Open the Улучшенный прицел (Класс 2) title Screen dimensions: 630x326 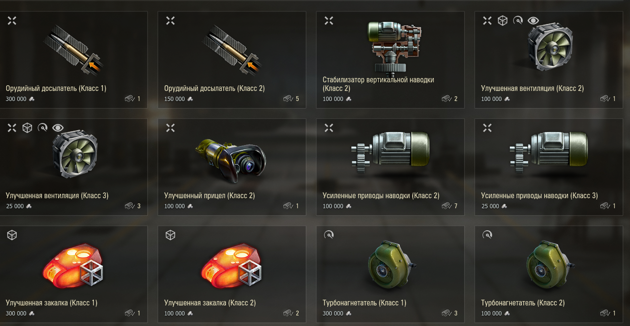coord(209,196)
